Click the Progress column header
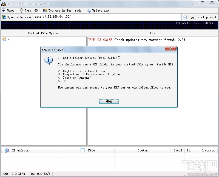 pyautogui.click(x=208, y=150)
